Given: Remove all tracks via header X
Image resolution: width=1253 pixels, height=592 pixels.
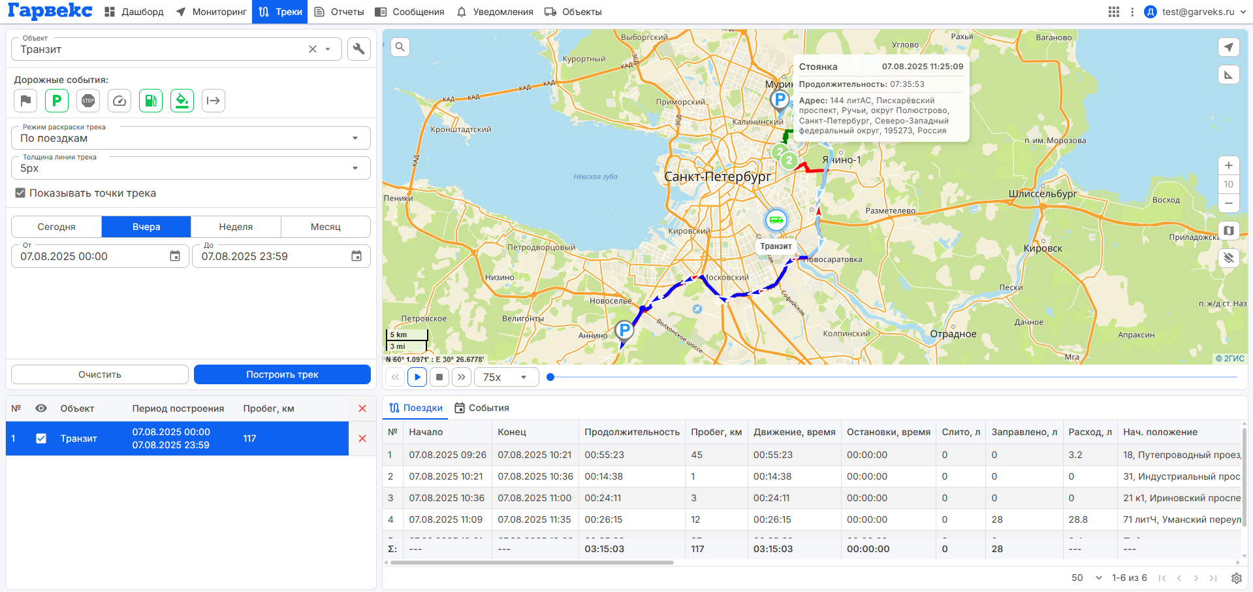Looking at the screenshot, I should 362,408.
